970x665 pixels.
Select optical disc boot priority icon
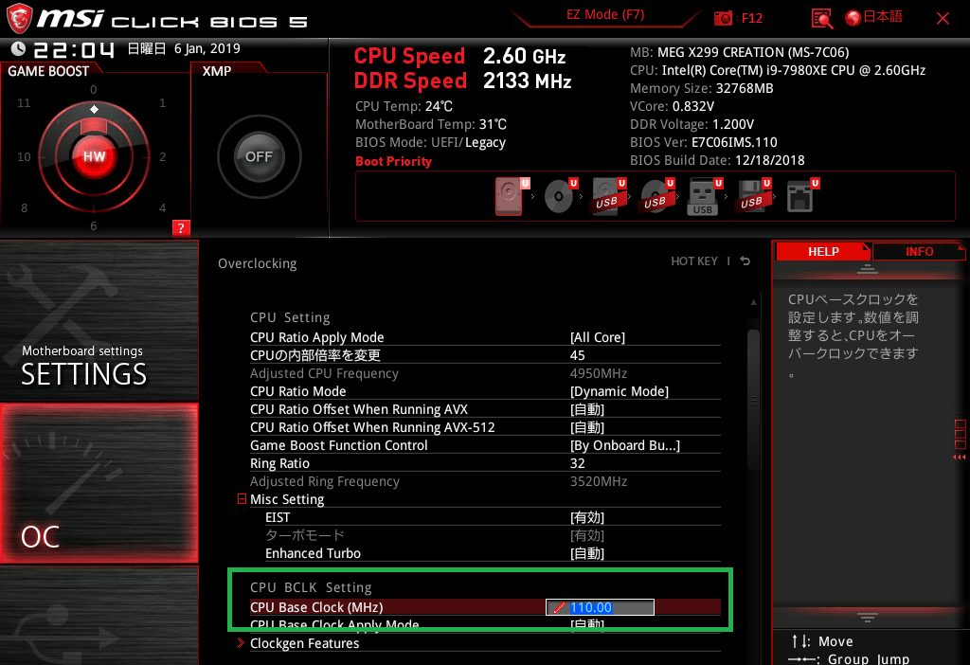point(559,197)
